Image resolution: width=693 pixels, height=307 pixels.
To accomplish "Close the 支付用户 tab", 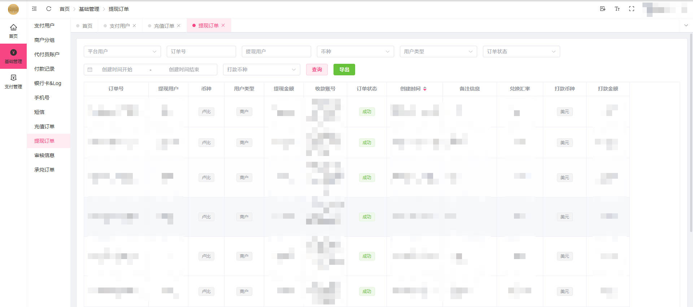I will 134,26.
